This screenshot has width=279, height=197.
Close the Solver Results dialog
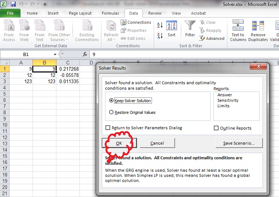coord(258,66)
